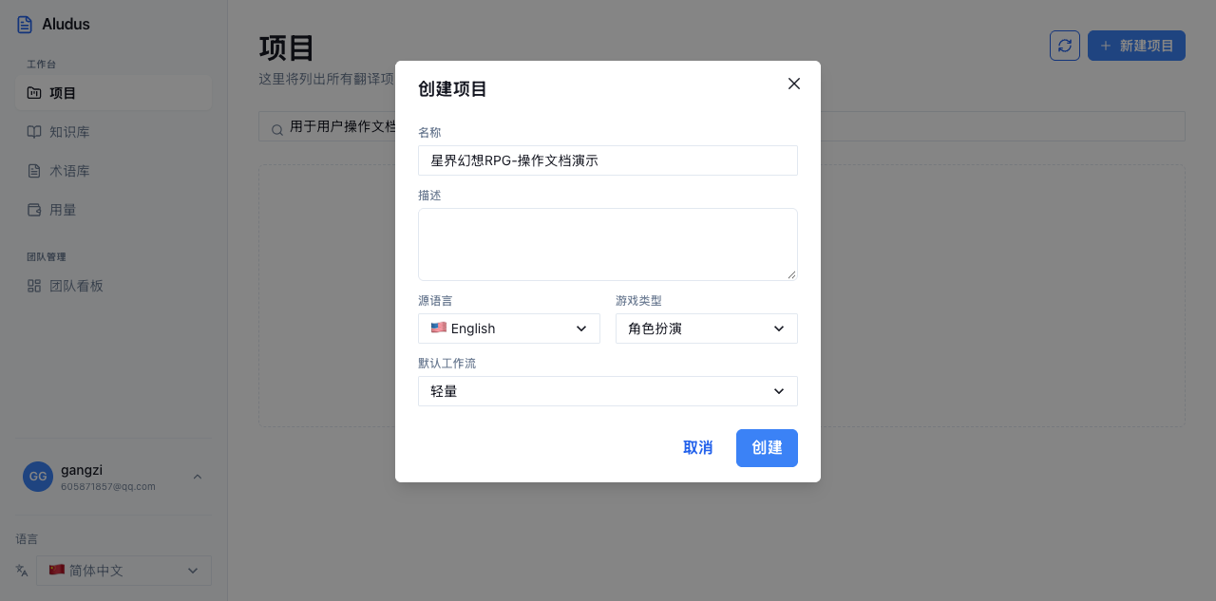
Task: Click the Aludus logo icon
Action: point(25,25)
